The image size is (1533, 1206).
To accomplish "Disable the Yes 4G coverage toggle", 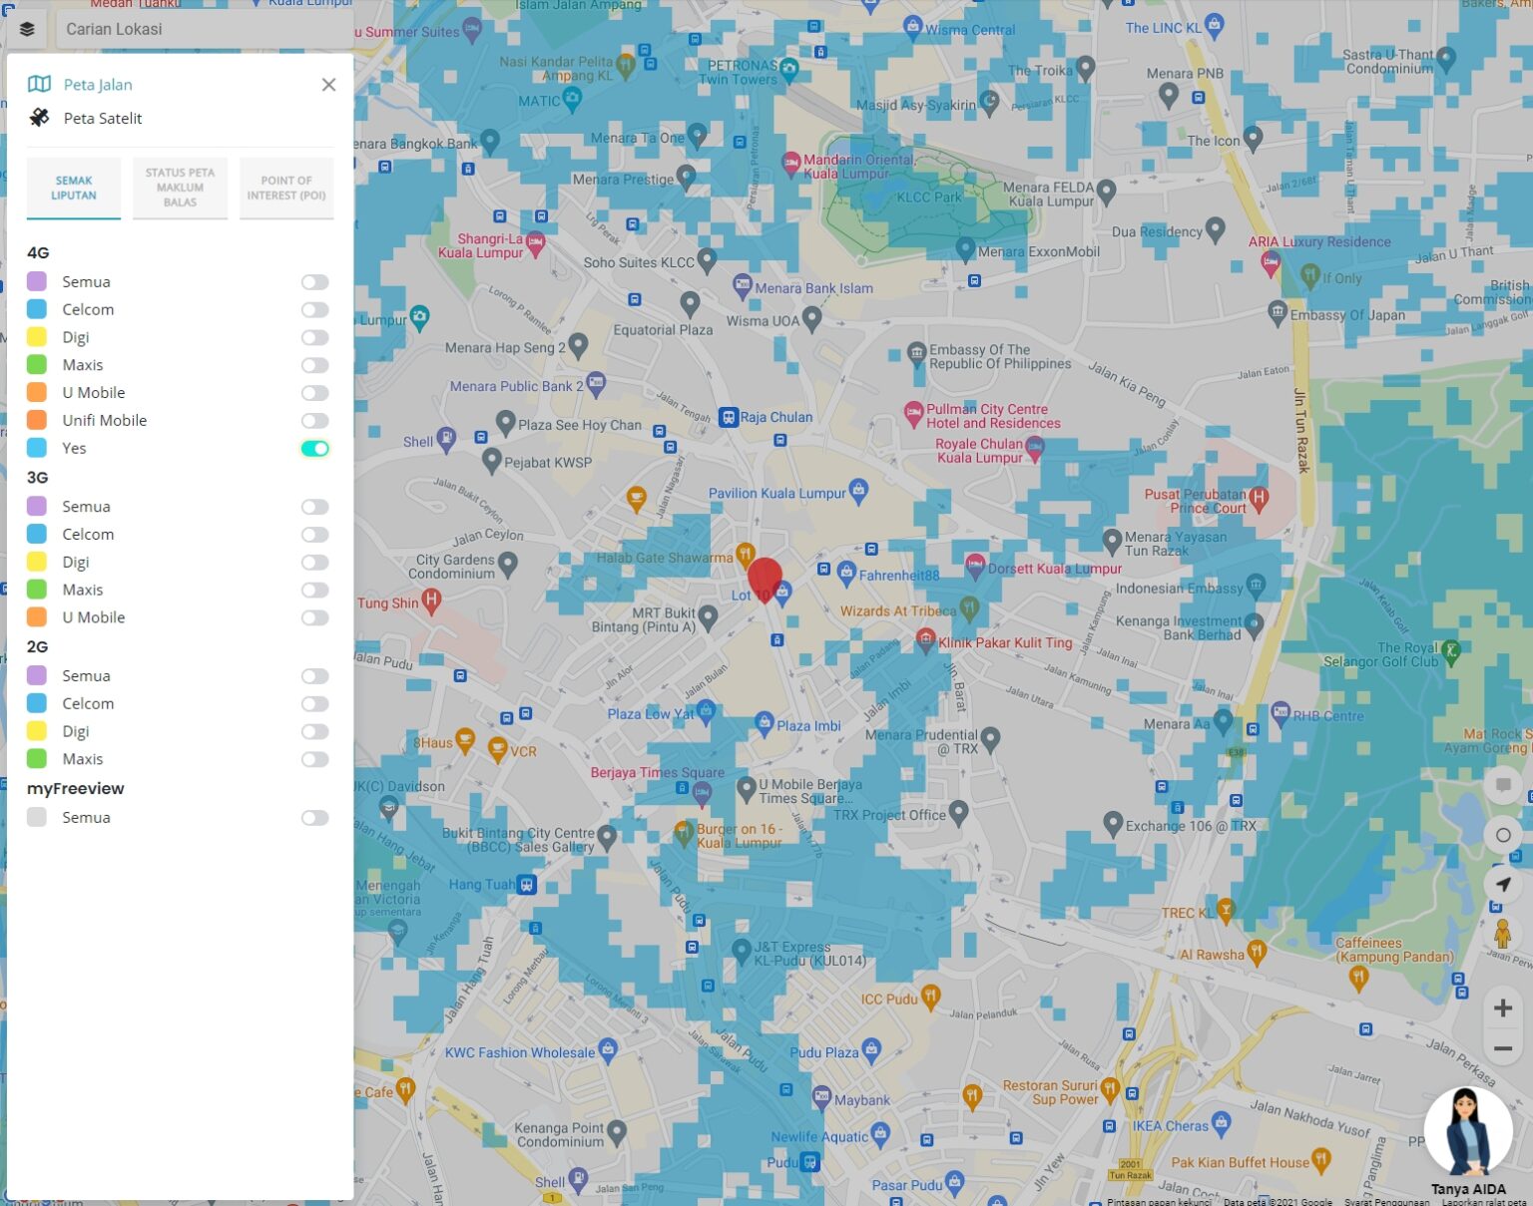I will [x=314, y=448].
